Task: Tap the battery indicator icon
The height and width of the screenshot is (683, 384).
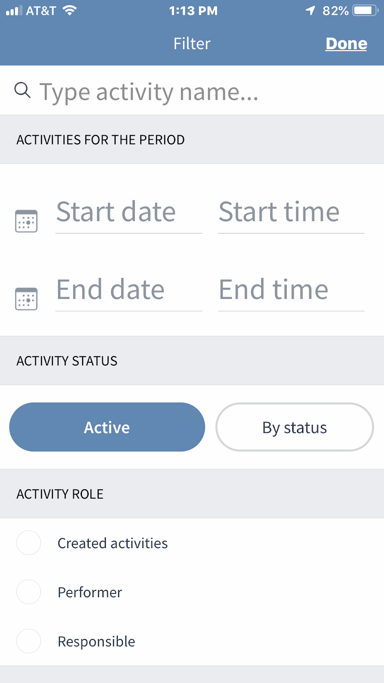Action: (365, 10)
